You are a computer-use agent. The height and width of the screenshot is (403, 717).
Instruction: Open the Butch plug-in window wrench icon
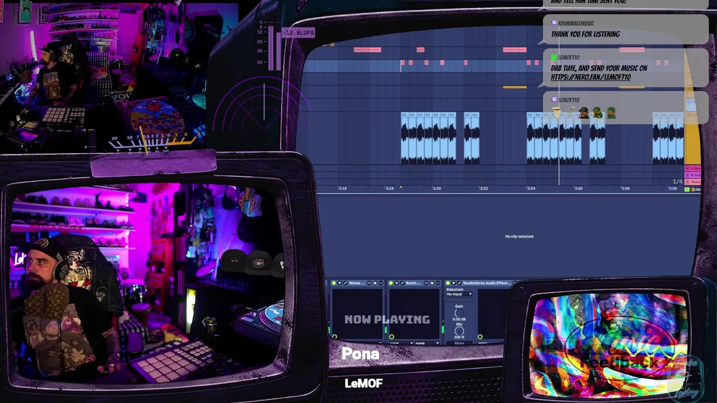click(x=402, y=283)
